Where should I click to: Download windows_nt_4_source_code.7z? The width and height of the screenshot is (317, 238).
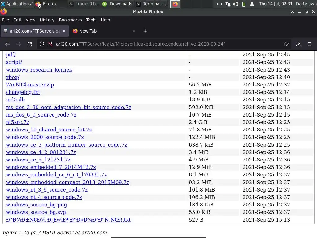(44, 197)
